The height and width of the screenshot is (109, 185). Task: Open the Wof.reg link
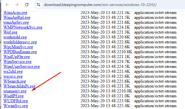(10, 32)
